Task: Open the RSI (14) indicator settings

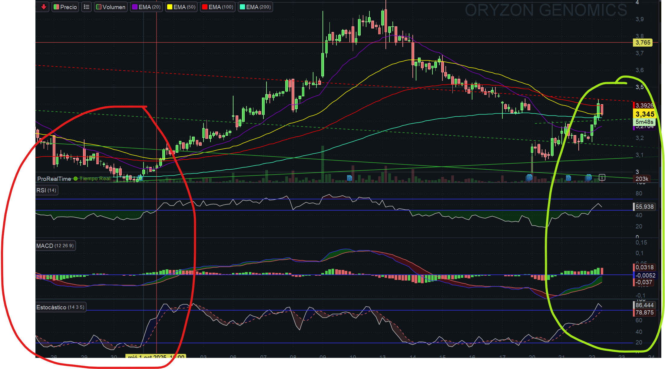Action: (47, 190)
